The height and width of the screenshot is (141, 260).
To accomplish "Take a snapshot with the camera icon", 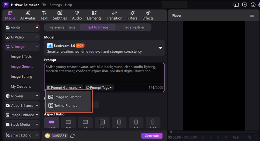I will (249, 137).
